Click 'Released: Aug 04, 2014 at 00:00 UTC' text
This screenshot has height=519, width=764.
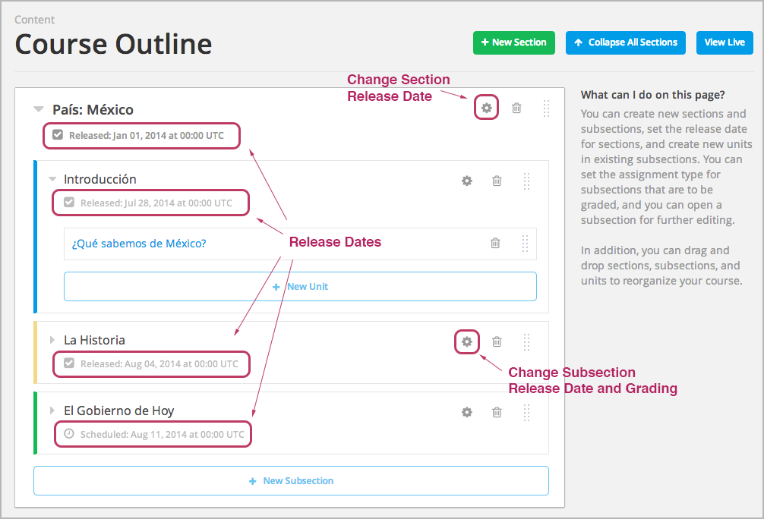(x=159, y=363)
